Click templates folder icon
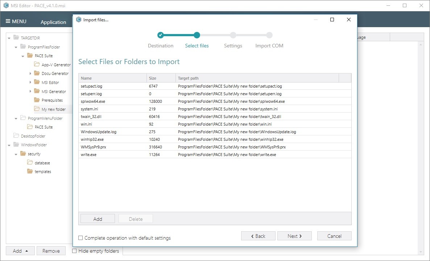430x261 pixels. pos(30,172)
